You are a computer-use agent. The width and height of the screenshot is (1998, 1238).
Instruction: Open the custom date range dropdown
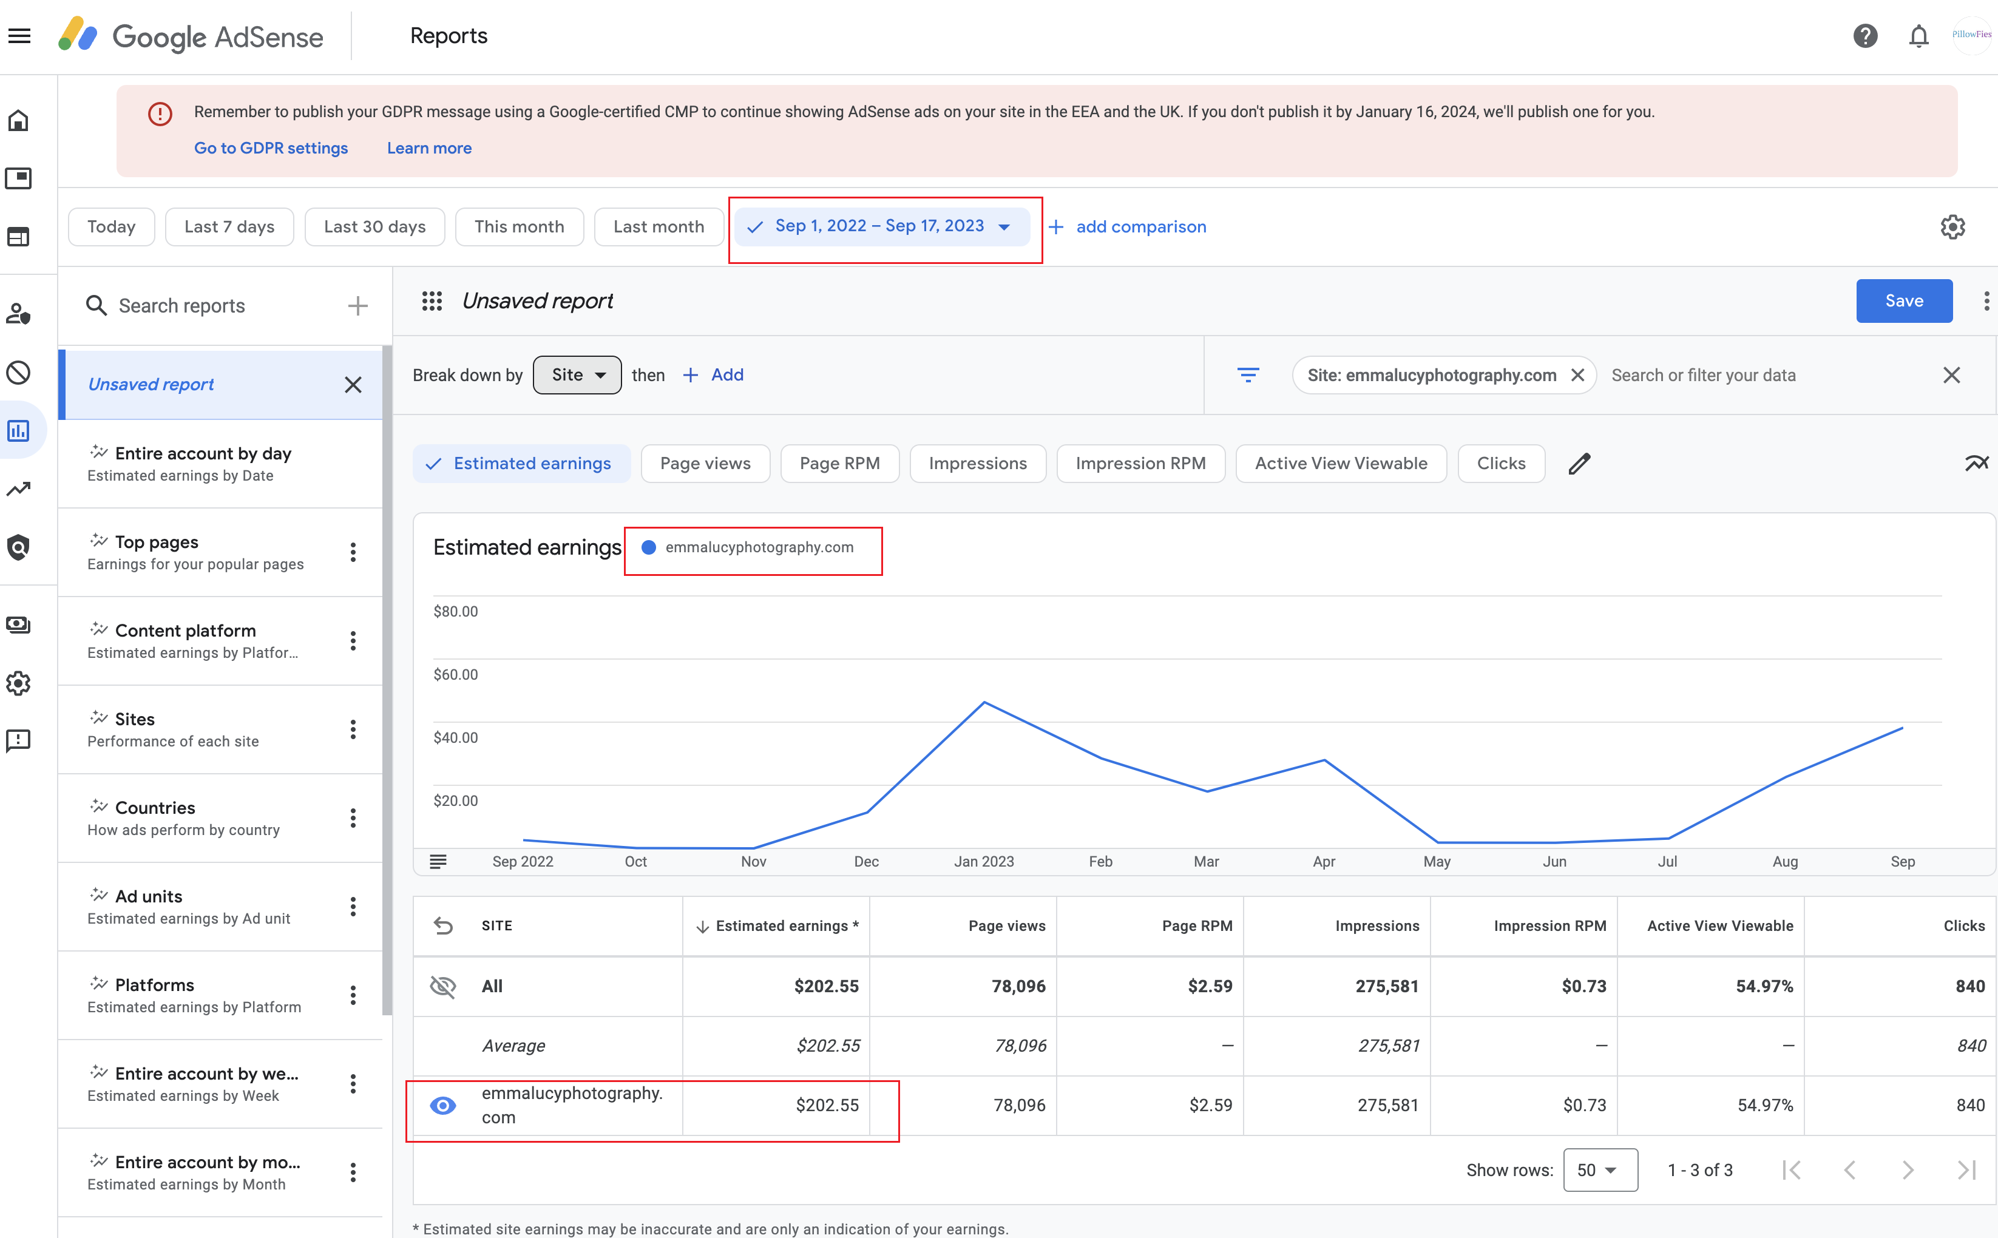[881, 226]
